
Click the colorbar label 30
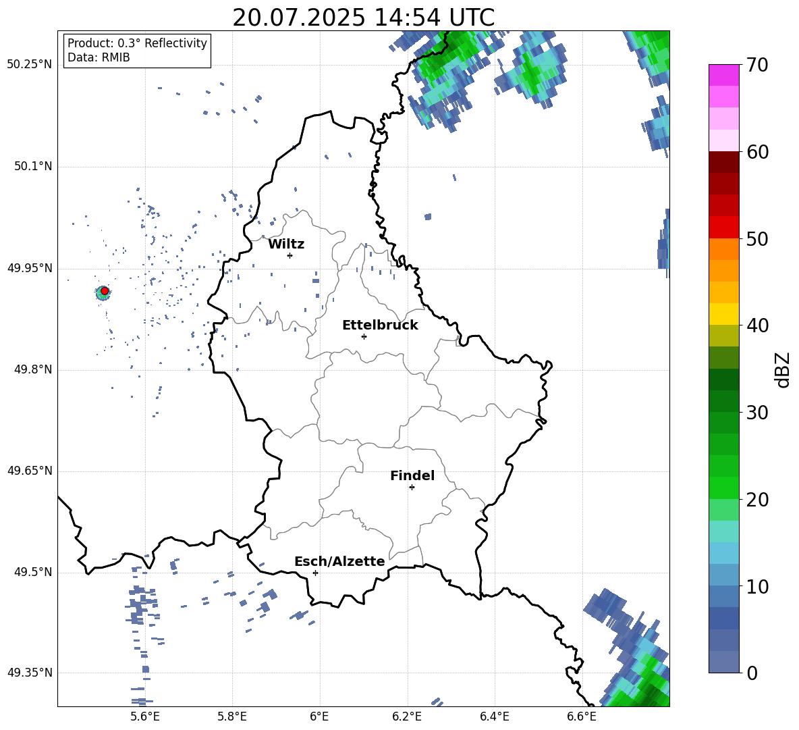(757, 413)
